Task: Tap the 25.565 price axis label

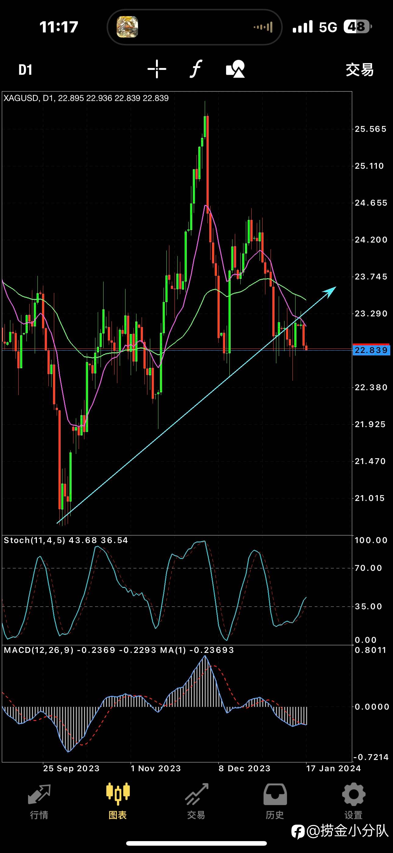Action: tap(370, 129)
